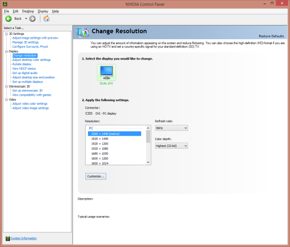Click the NVIDIA icon in title bar
The height and width of the screenshot is (247, 290).
(5, 4)
